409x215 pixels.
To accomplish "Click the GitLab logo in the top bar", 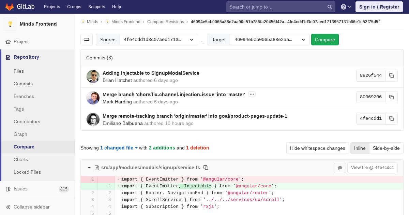I will (x=19, y=6).
